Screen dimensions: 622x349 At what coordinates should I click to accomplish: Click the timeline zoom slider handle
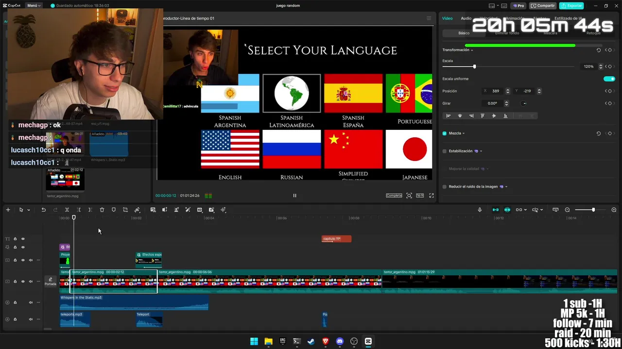tap(593, 210)
